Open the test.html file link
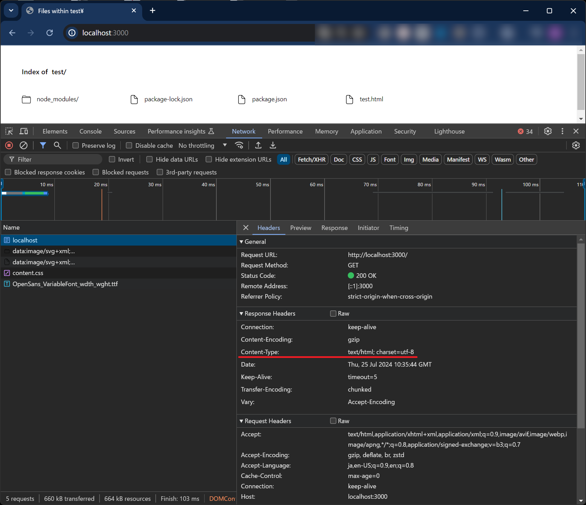Image resolution: width=586 pixels, height=505 pixels. [x=371, y=99]
